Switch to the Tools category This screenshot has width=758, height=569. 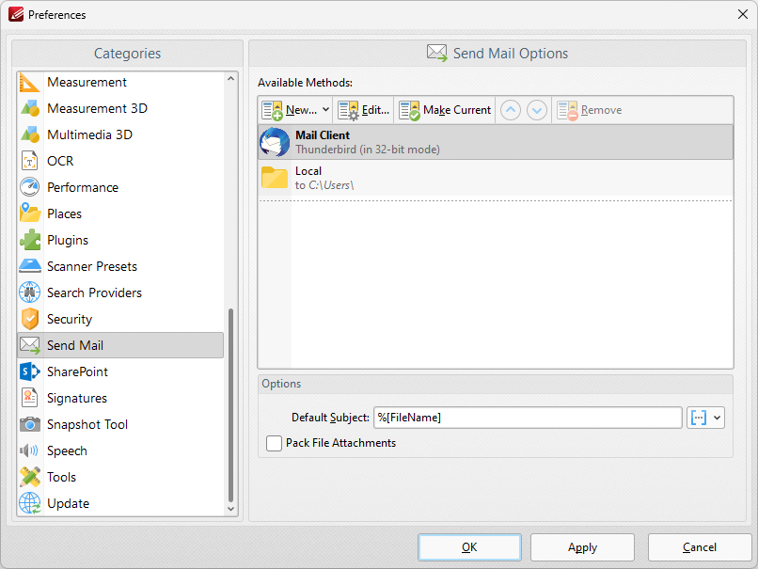coord(120,477)
